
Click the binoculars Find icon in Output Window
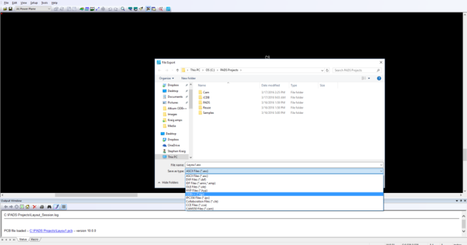(x=49, y=206)
